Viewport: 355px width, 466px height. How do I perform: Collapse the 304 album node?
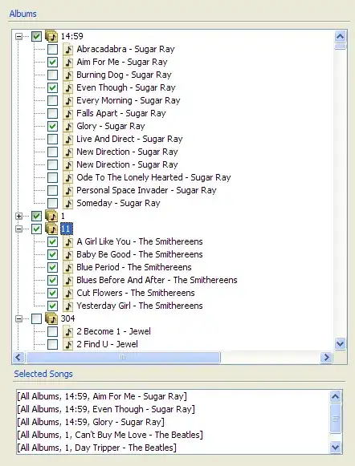[18, 319]
